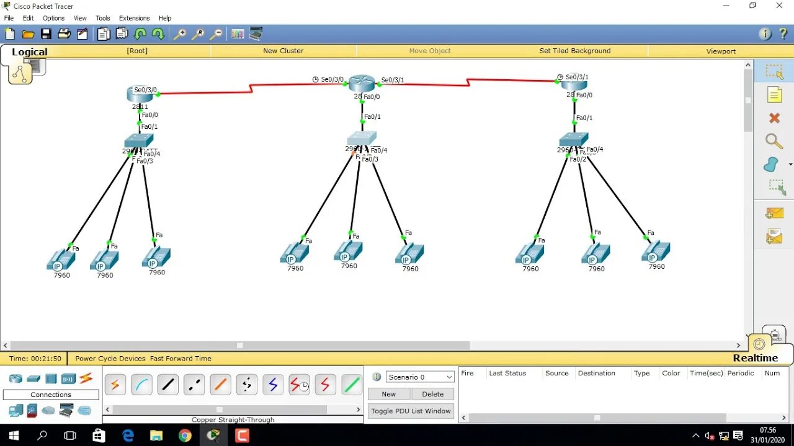
Task: Select the Connections lightning category icon
Action: 86,378
